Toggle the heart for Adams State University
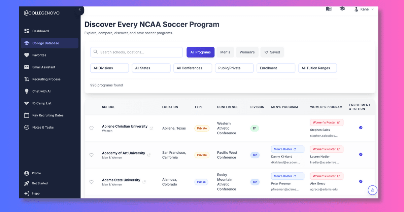This screenshot has width=404, height=212. [x=91, y=182]
